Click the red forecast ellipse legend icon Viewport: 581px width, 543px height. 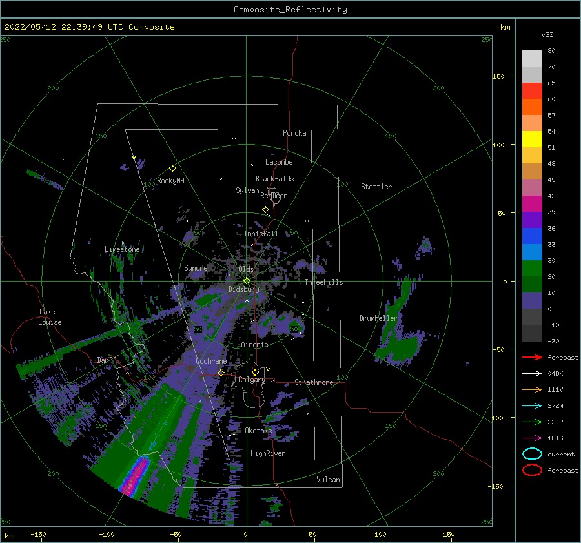click(x=532, y=470)
